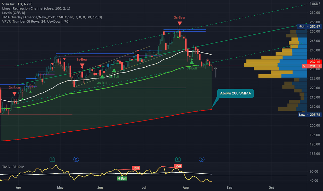Select the green triangle above the lowest 3s-Bull label
The height and width of the screenshot is (191, 323).
[102, 77]
